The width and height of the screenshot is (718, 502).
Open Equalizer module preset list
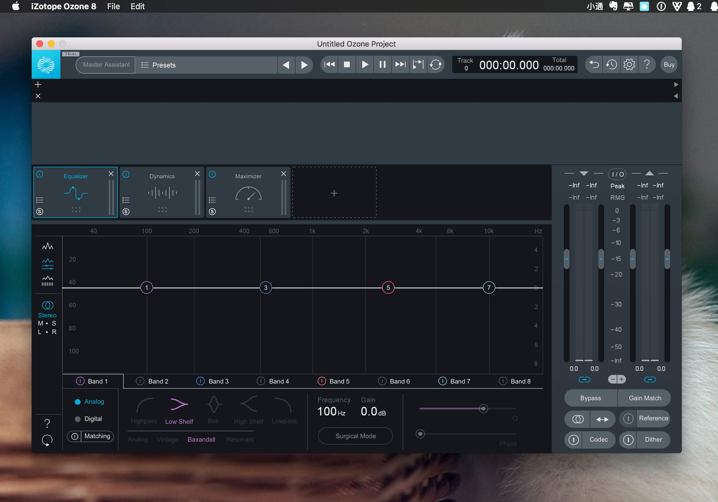point(40,200)
